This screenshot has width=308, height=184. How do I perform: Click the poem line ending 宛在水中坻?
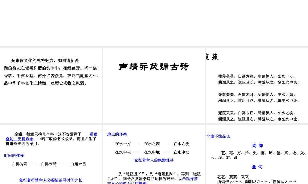point(259,101)
